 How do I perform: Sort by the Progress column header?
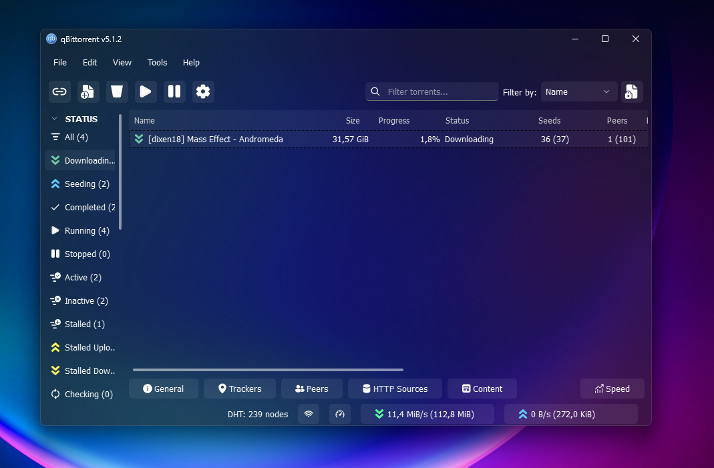(x=394, y=121)
